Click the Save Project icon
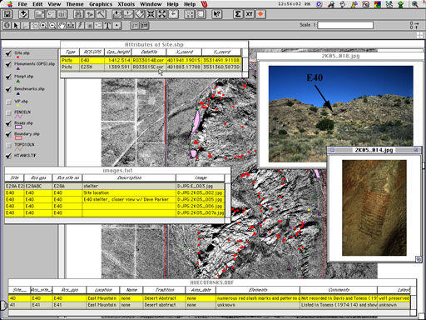The height and width of the screenshot is (320, 426). 7,14
